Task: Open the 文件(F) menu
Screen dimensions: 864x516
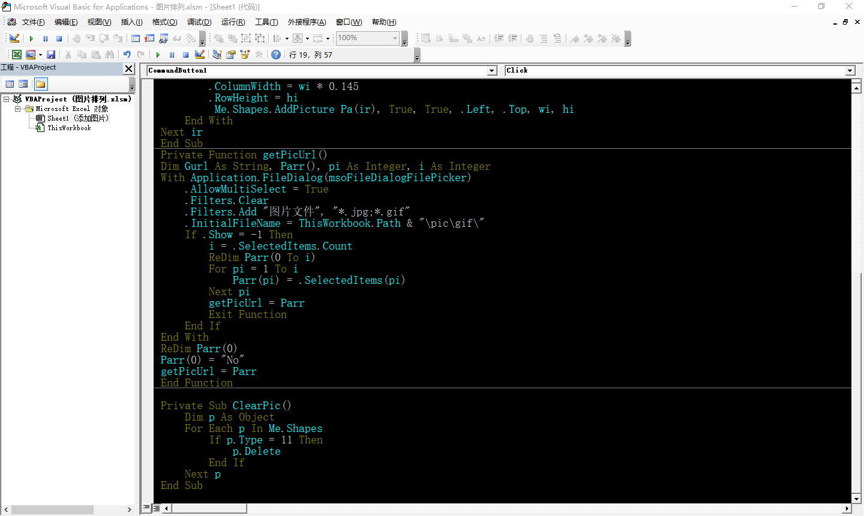Action: coord(33,22)
